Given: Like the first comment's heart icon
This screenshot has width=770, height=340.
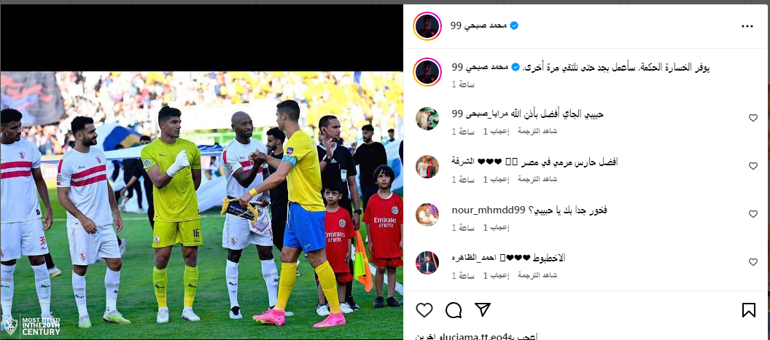Looking at the screenshot, I should 752,118.
